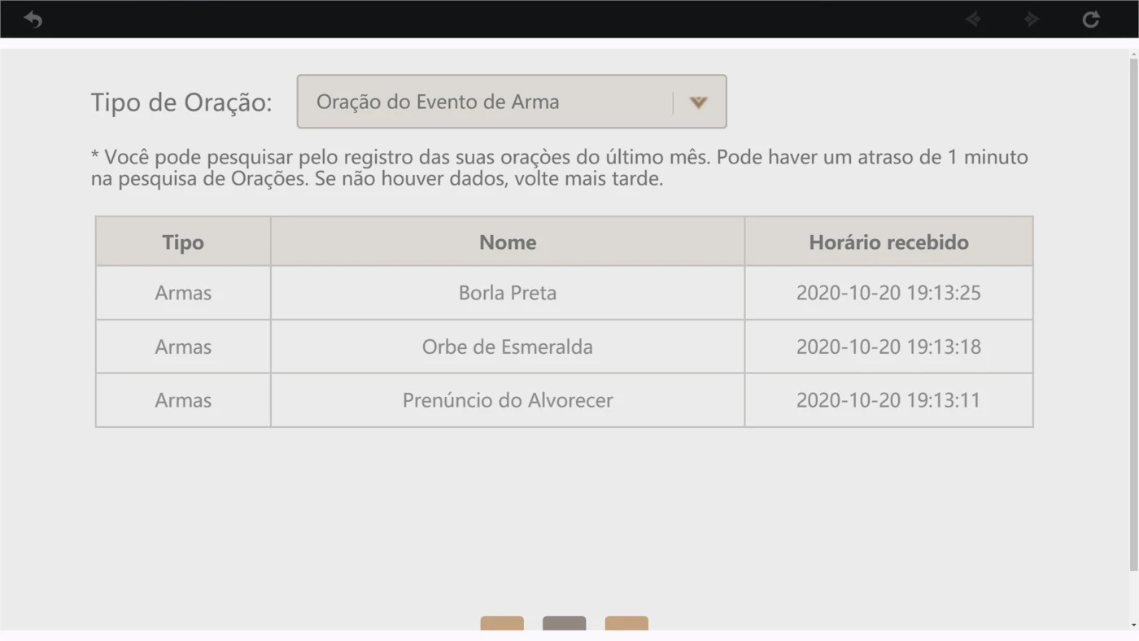Screen dimensions: 1139x641
Task: Click the dropdown arrow chevron icon
Action: pos(698,102)
